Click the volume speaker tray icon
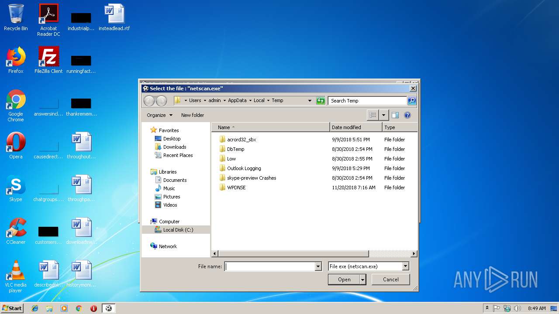559x314 pixels. 518,308
